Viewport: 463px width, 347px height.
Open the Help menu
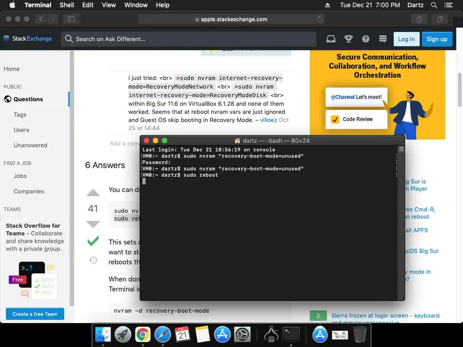pos(162,5)
